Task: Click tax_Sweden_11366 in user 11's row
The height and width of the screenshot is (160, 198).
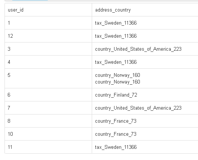Action: tap(116, 147)
